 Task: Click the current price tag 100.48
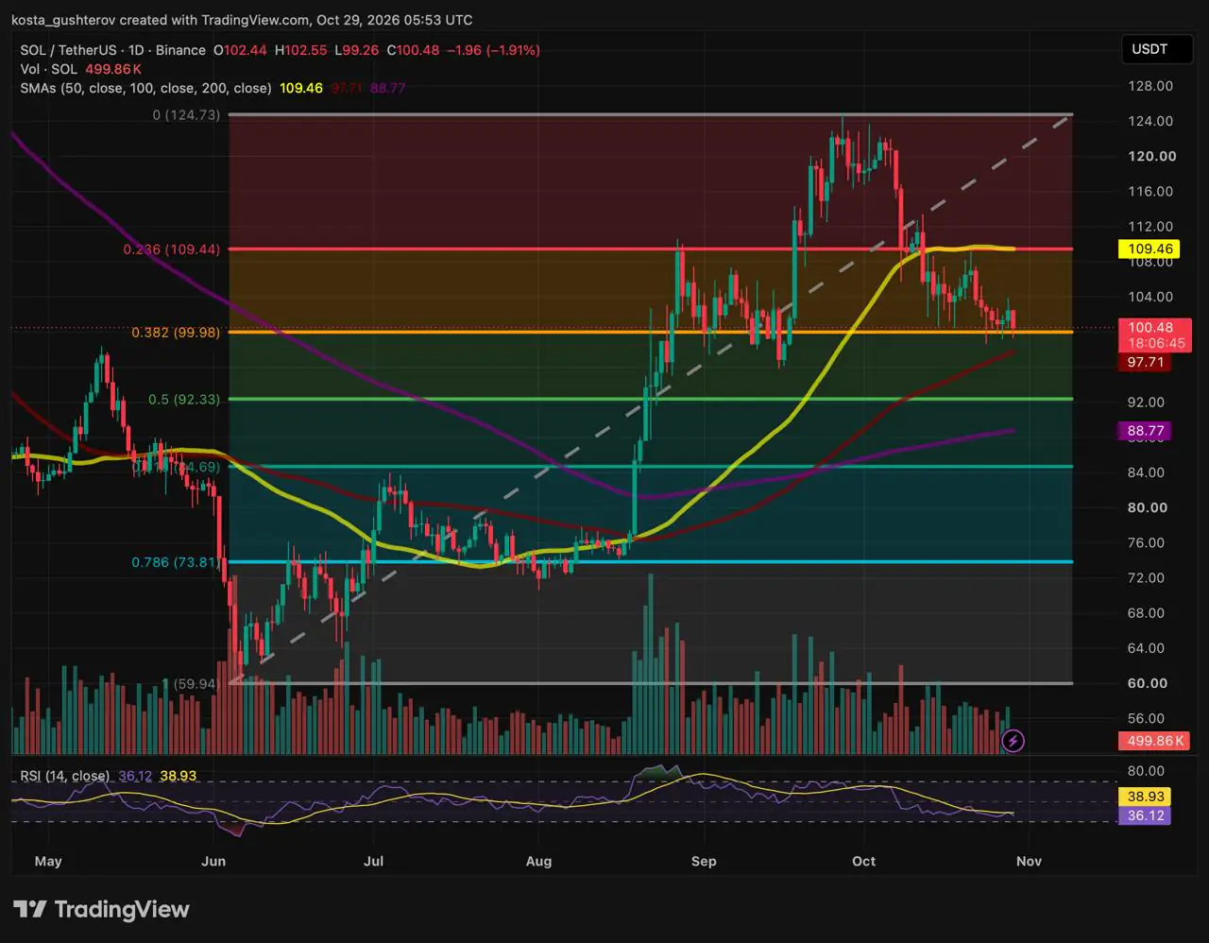coord(1153,329)
